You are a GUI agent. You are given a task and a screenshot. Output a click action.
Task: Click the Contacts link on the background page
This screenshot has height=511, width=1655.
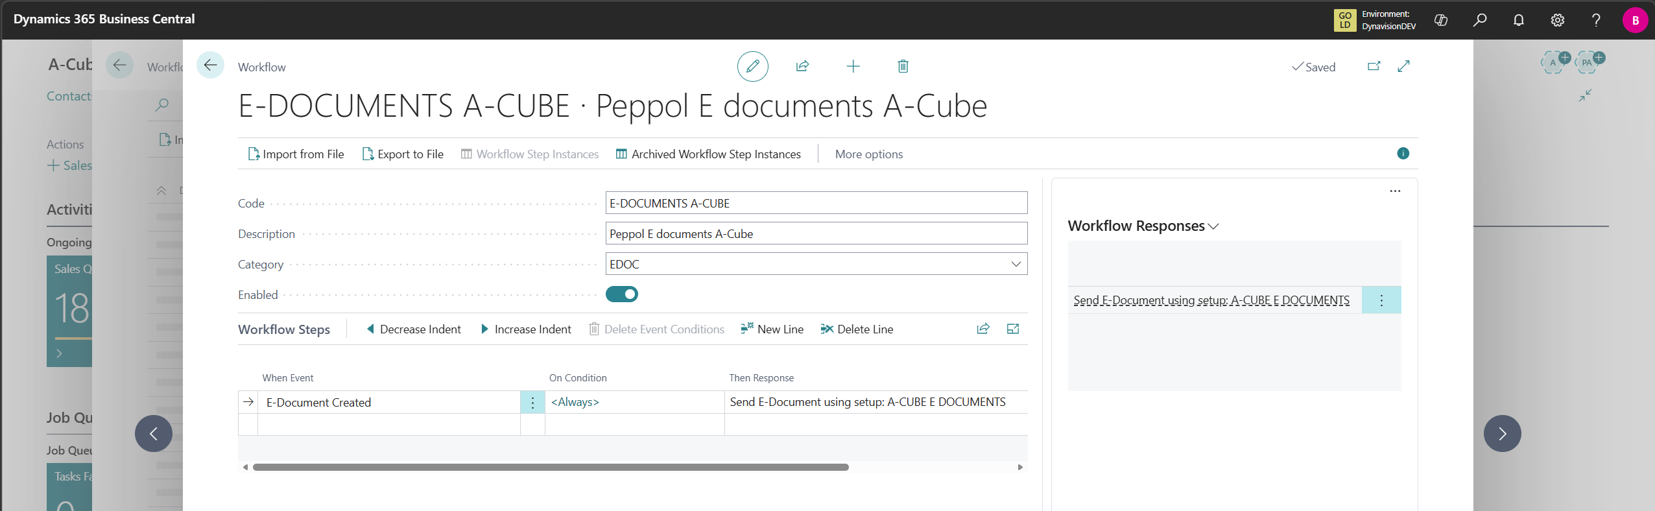coord(69,96)
